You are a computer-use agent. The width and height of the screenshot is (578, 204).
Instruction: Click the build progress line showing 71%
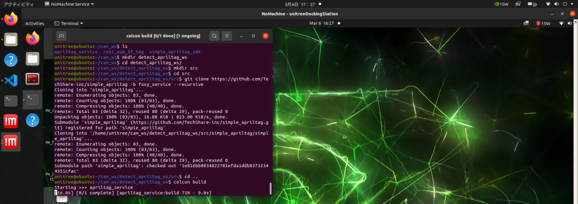[x=133, y=193]
